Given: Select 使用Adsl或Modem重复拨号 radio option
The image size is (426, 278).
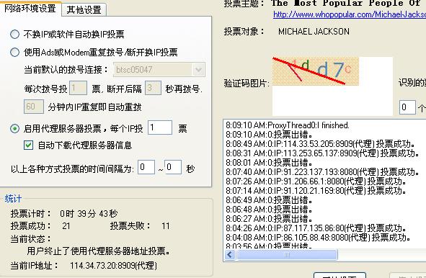Looking at the screenshot, I should click(14, 52).
